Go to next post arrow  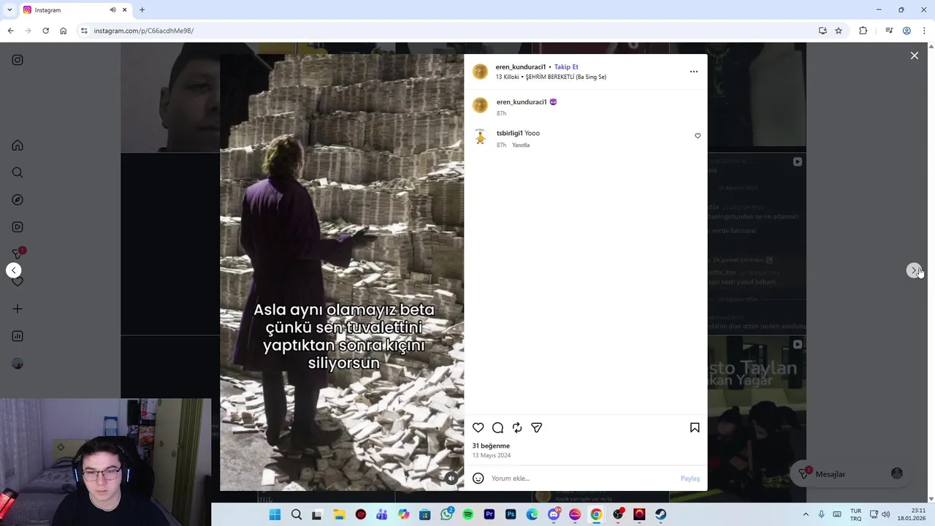(914, 270)
